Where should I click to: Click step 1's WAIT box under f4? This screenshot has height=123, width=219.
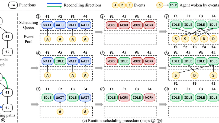coord(85,25)
